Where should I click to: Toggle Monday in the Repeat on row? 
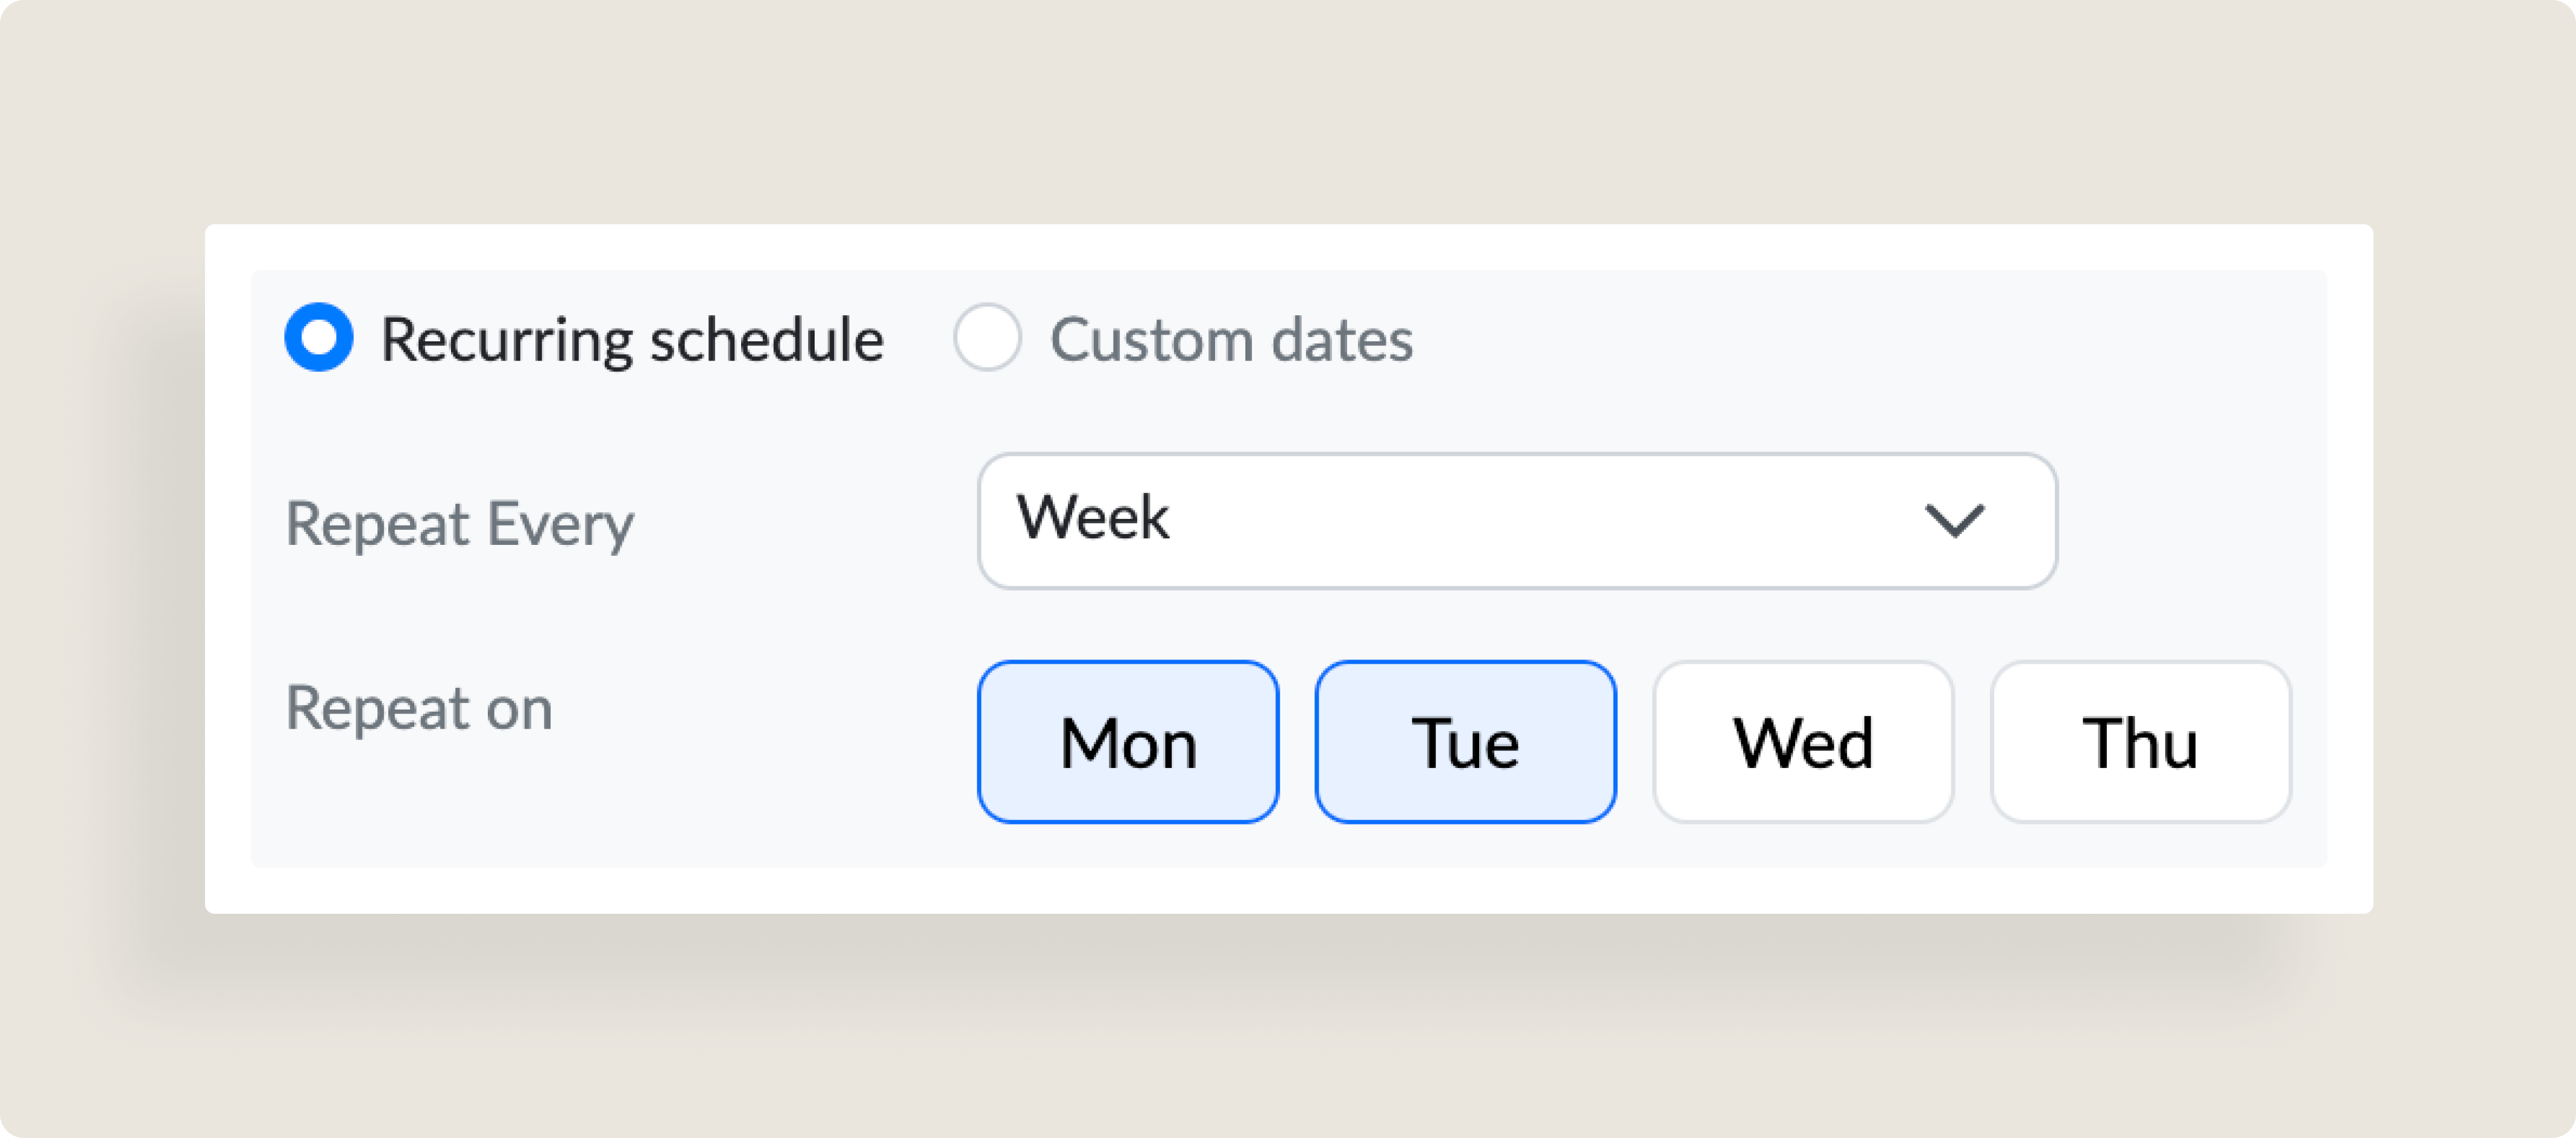click(1127, 742)
